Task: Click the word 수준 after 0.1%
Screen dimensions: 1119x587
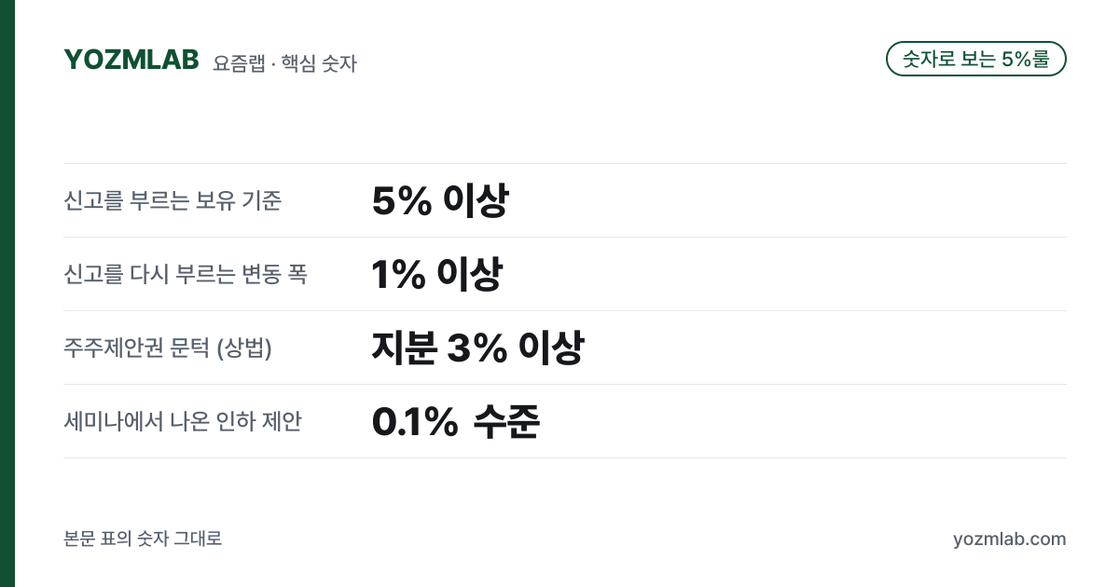Action: click(x=506, y=422)
